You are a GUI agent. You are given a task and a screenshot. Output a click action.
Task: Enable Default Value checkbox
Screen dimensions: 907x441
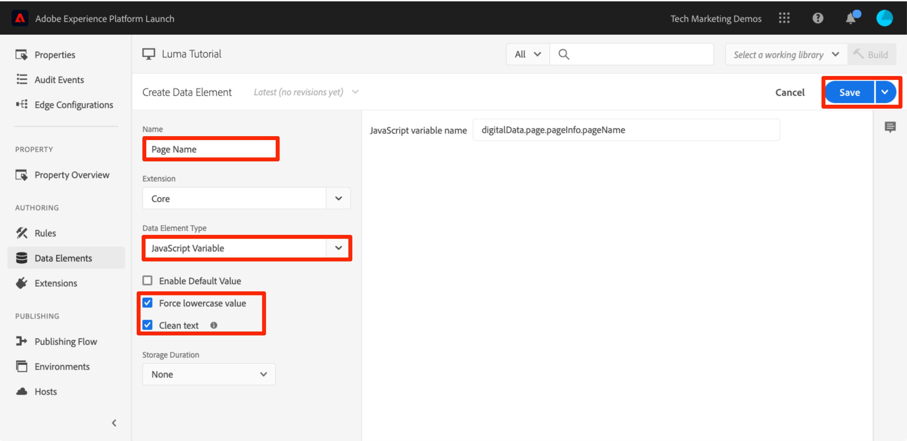[x=148, y=280]
